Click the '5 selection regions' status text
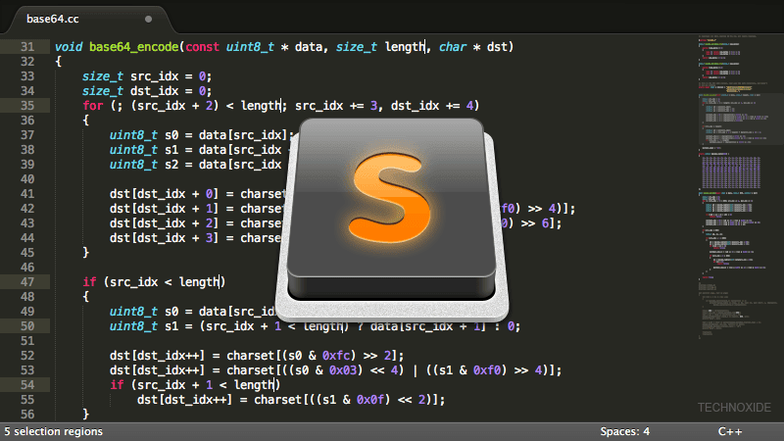The width and height of the screenshot is (784, 441). coord(54,431)
